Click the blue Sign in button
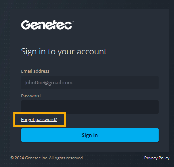Viewport: 174px width, 167px height. coord(90,135)
